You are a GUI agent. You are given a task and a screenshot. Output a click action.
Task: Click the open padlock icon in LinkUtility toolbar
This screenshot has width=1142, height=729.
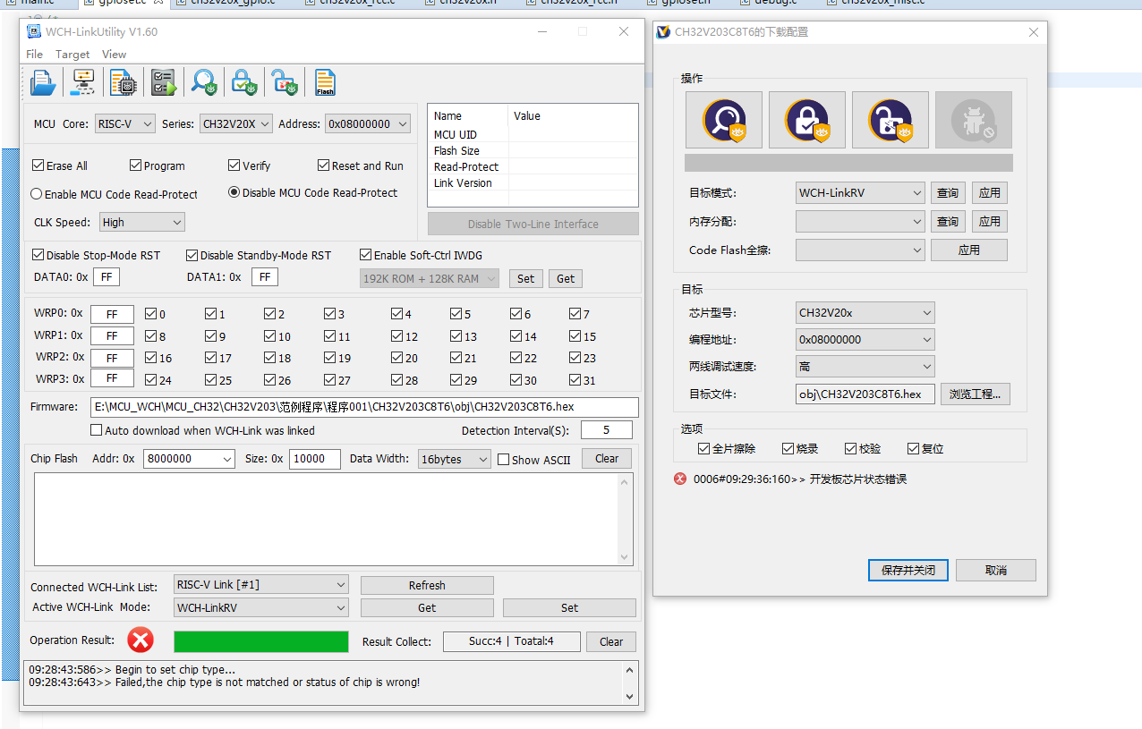[x=285, y=83]
